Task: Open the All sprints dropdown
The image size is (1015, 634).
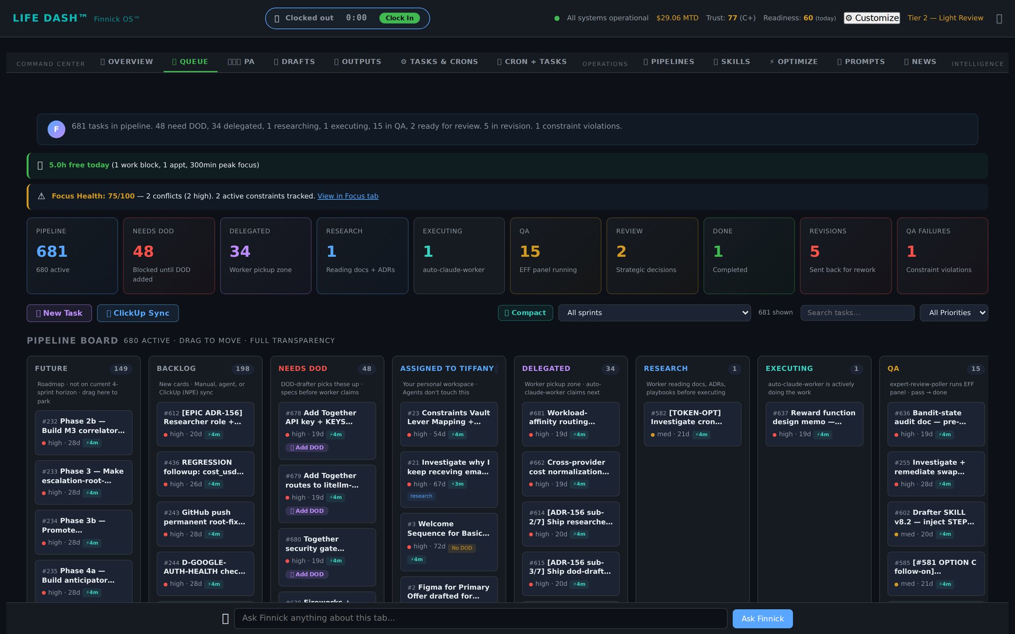Action: coord(654,313)
